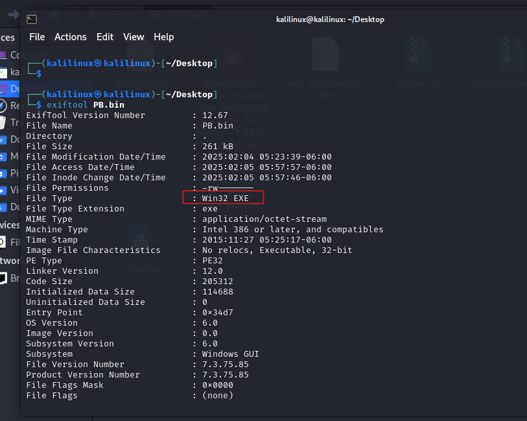
Task: Click the 'Entry Point' label
Action: click(54, 313)
